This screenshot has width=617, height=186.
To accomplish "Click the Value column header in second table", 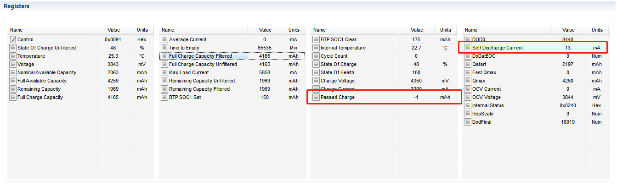I will [265, 30].
